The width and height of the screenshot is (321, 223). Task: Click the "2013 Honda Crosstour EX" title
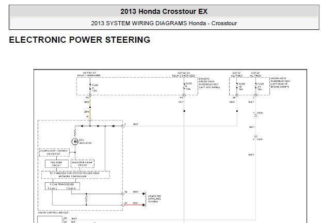tap(164, 11)
